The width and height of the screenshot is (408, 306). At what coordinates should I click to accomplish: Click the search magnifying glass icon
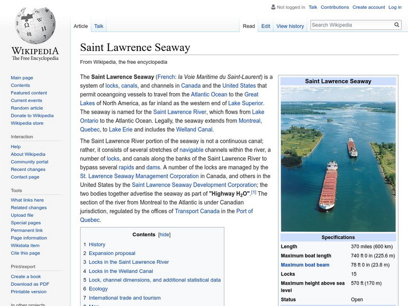point(396,24)
